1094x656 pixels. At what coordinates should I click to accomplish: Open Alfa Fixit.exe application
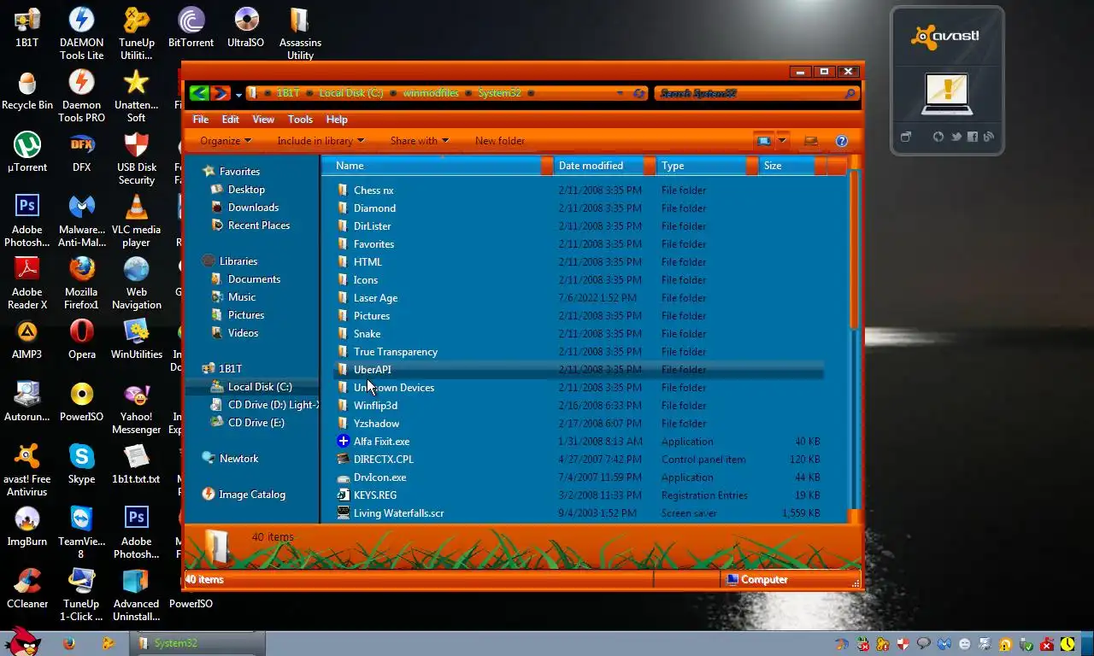381,442
